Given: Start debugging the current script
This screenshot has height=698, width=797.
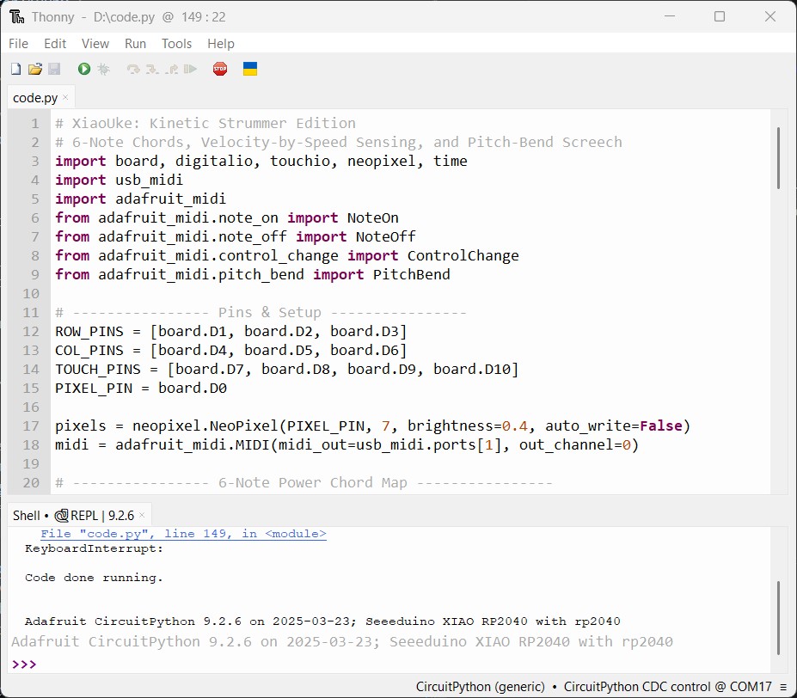Looking at the screenshot, I should tap(101, 68).
